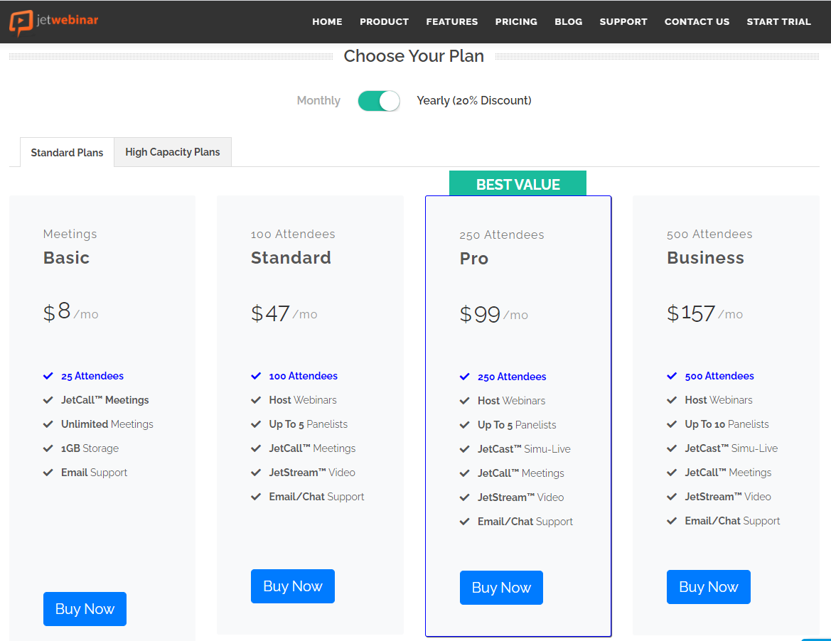831x641 pixels.
Task: Switch to the High Capacity Plans tab
Action: coord(173,152)
